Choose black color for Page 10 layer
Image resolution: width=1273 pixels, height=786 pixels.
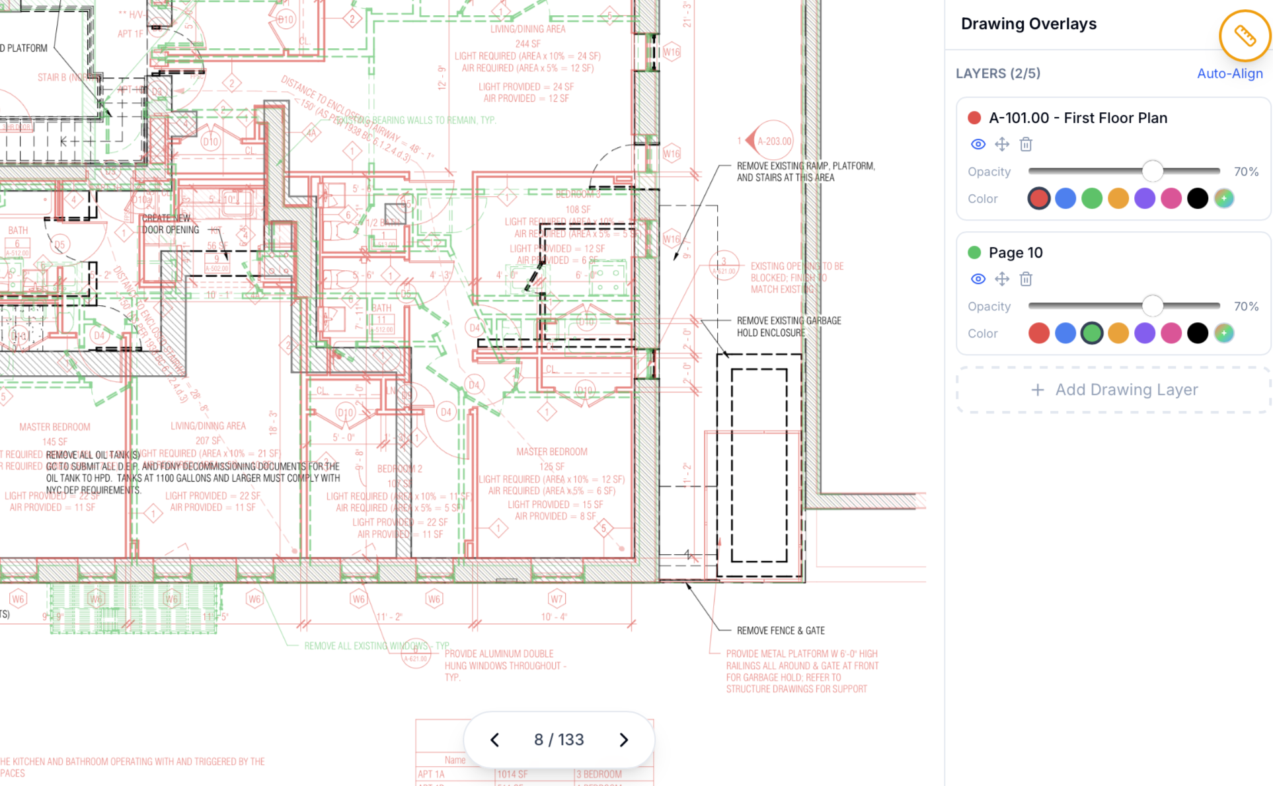(x=1198, y=333)
